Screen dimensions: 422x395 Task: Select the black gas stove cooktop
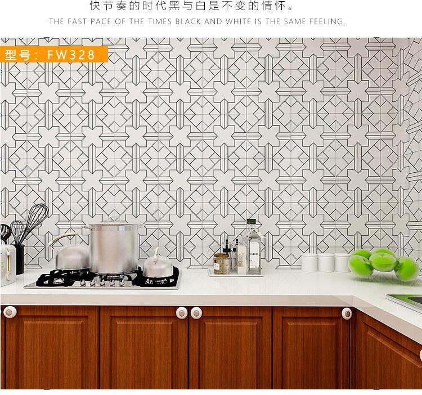(105, 279)
